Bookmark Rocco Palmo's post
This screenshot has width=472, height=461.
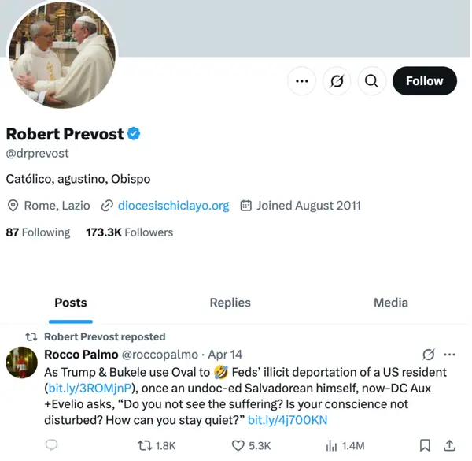(x=425, y=445)
